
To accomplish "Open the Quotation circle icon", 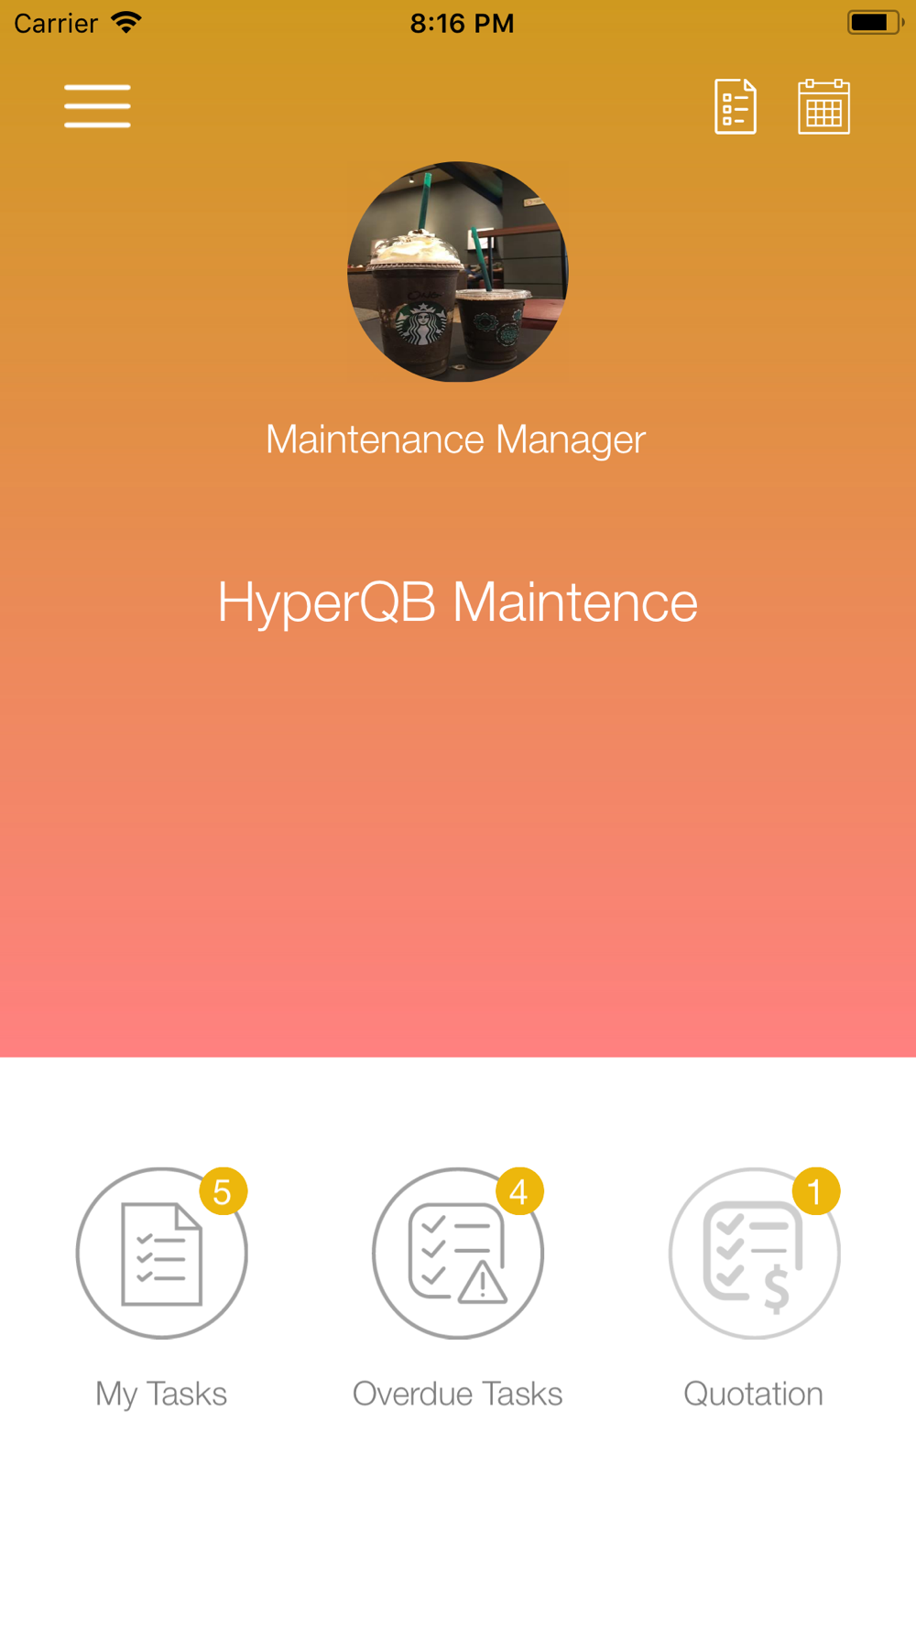I will (754, 1254).
